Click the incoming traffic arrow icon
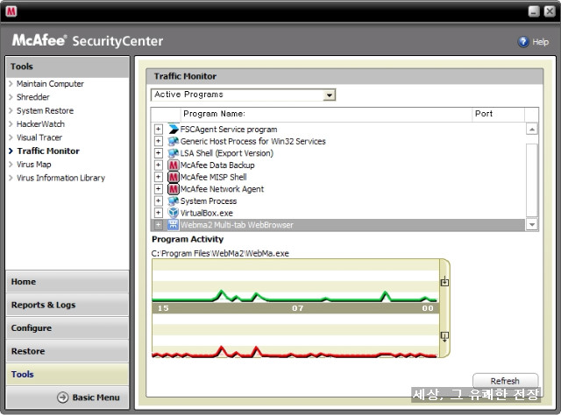 click(x=444, y=281)
